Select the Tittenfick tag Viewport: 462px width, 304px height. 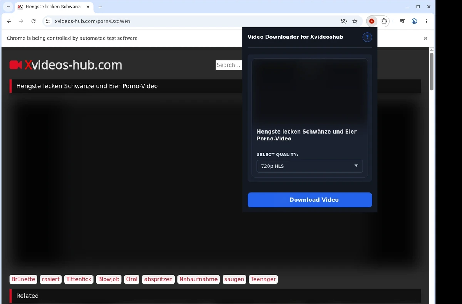[x=79, y=279]
